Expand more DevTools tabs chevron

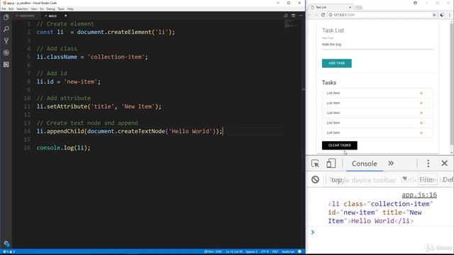coord(391,164)
